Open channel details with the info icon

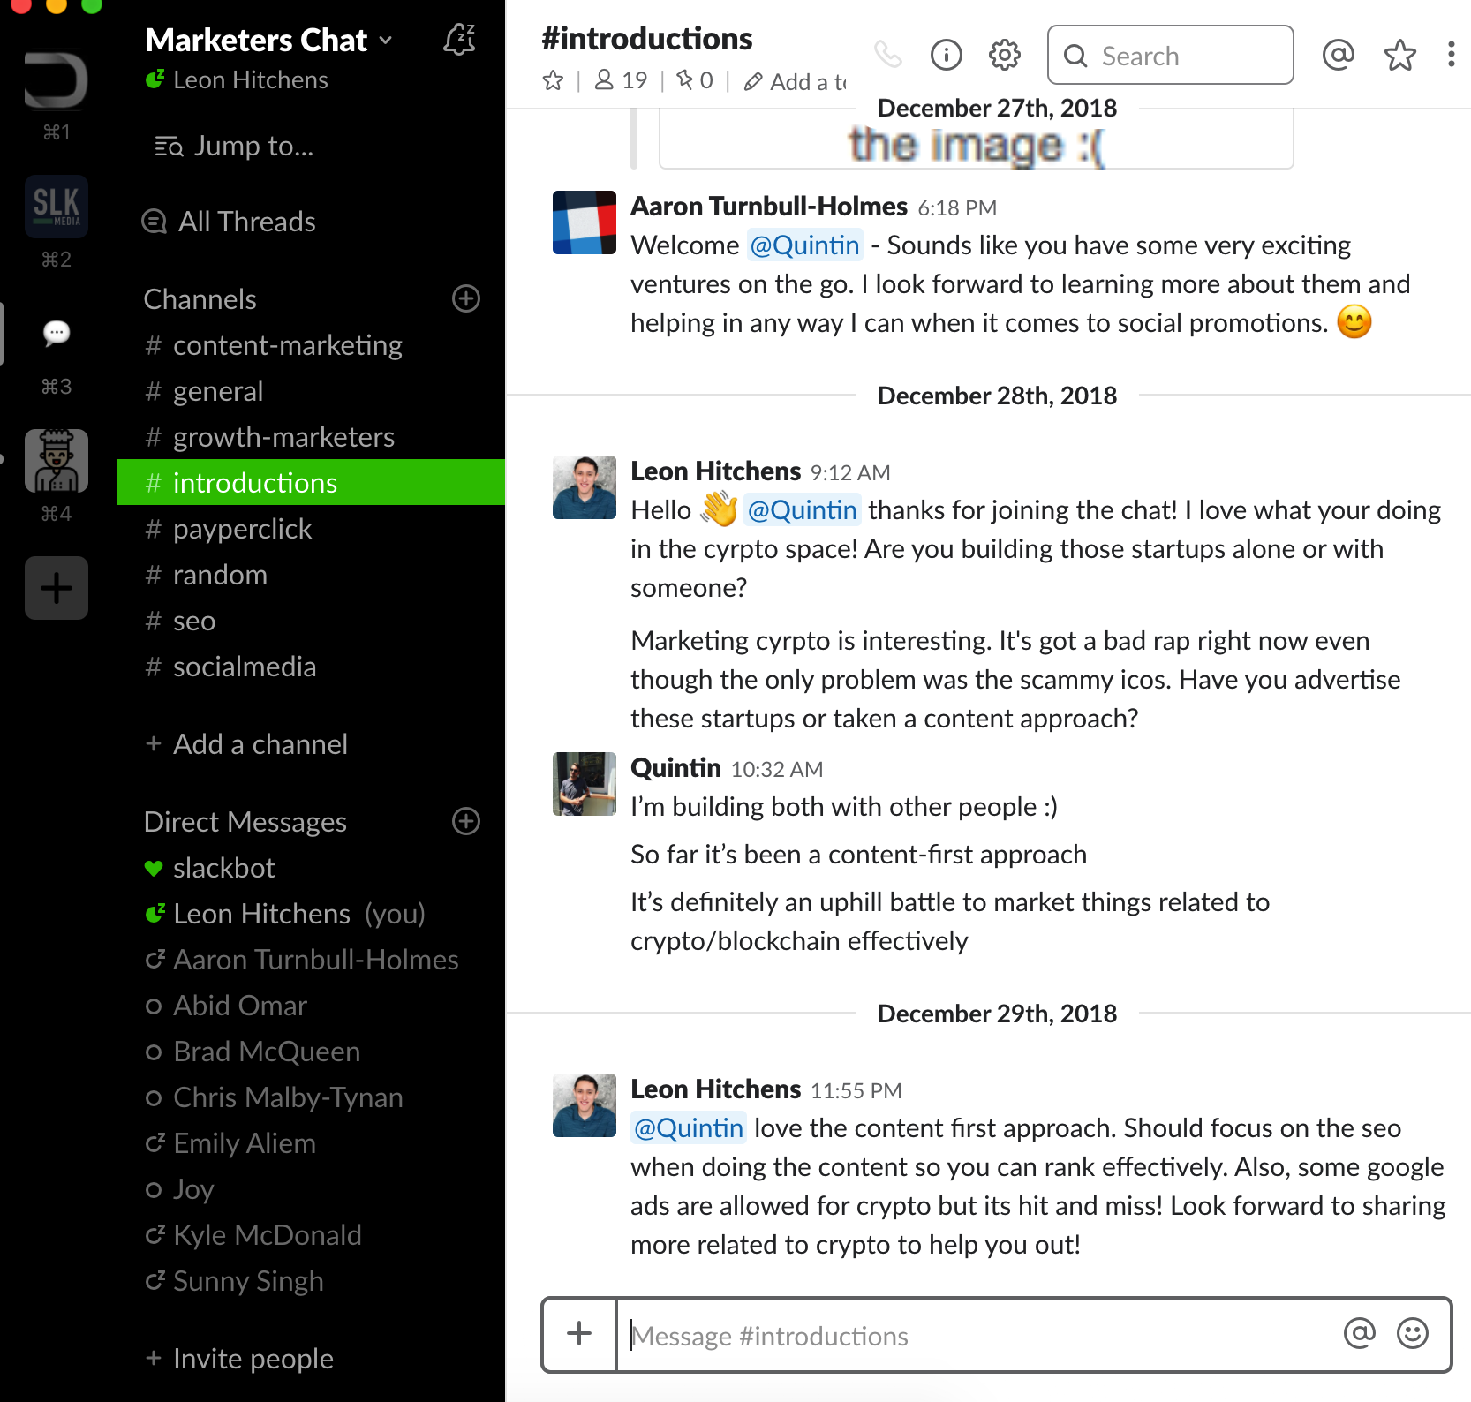[946, 55]
